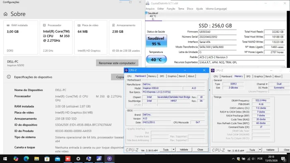Switch to CPU tab in Memory CPU-Z window
The height and width of the screenshot is (163, 290).
tap(216, 76)
